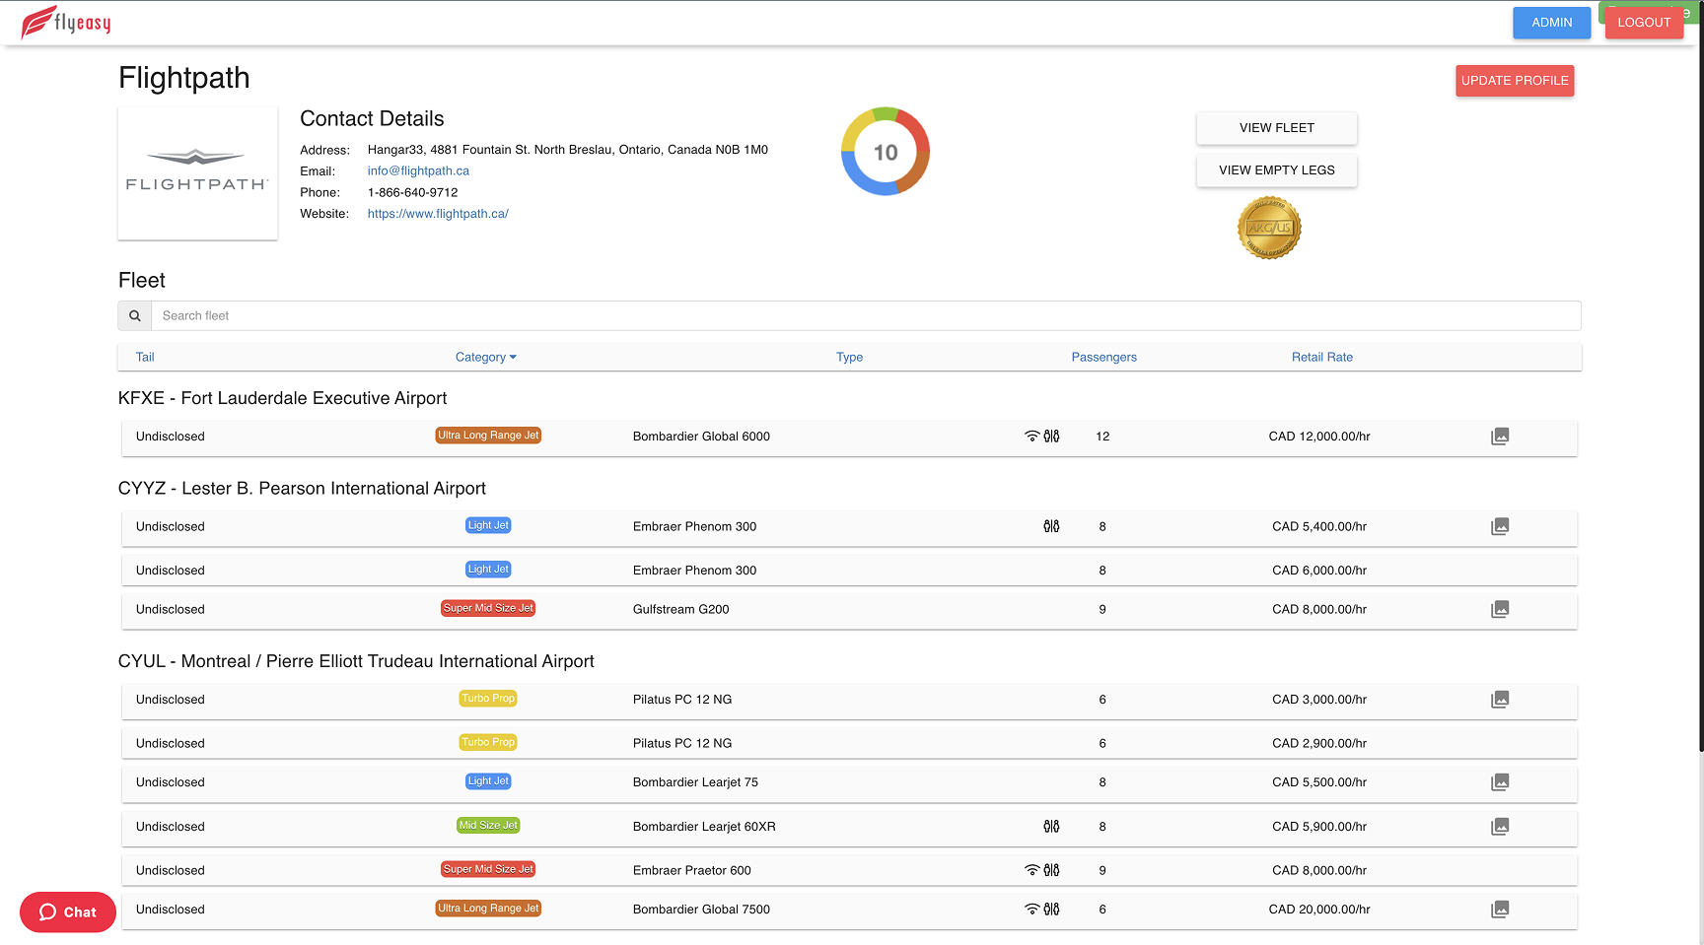Click the KFXE - Fort Lauderdale Executive Airport heading
The width and height of the screenshot is (1704, 945).
pyautogui.click(x=282, y=398)
